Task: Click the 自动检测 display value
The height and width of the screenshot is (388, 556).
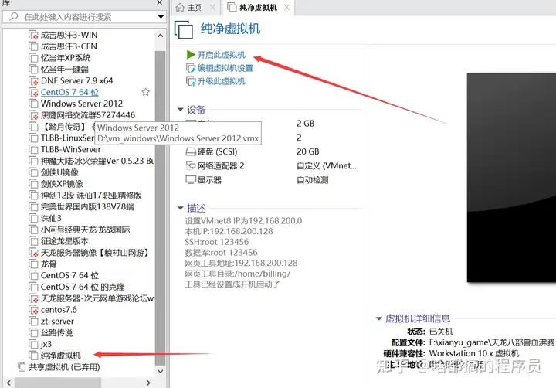Action: coord(313,180)
